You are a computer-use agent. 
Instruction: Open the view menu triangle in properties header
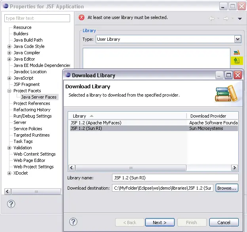239,19
